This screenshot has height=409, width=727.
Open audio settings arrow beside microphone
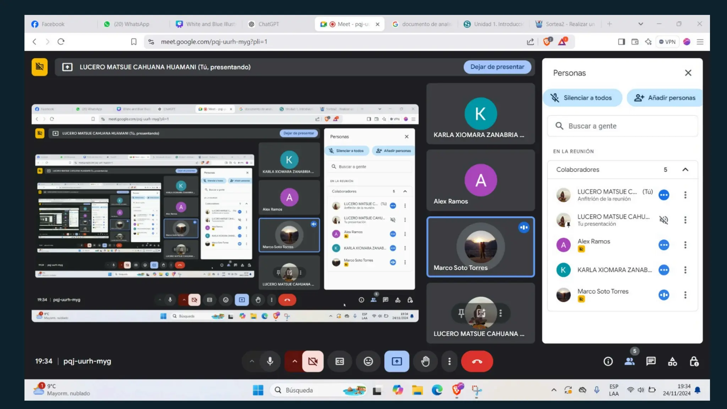tap(252, 361)
